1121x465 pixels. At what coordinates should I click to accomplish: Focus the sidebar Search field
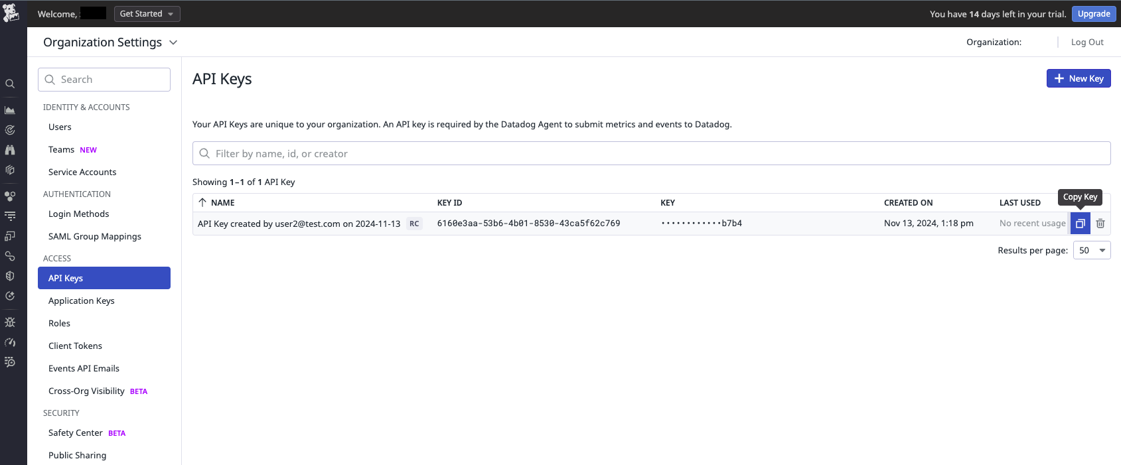coord(104,80)
